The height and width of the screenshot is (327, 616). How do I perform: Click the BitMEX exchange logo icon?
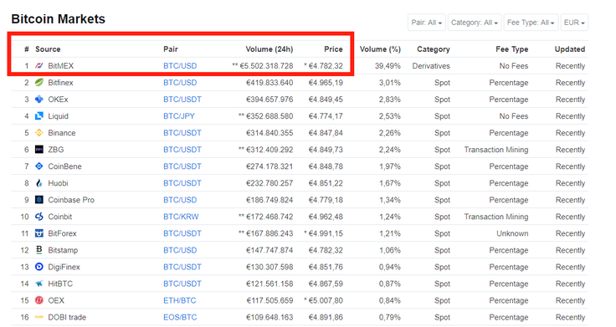pyautogui.click(x=38, y=65)
